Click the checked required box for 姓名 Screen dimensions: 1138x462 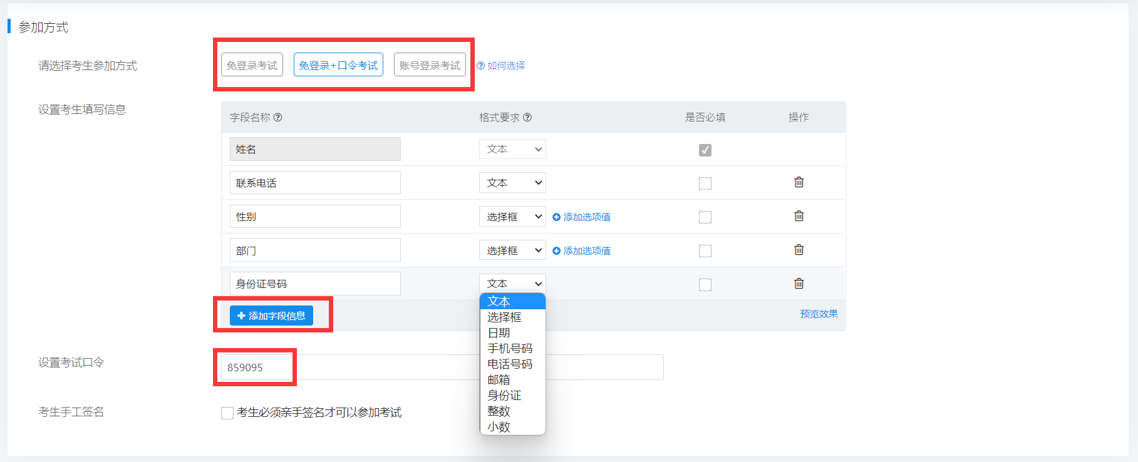click(705, 150)
